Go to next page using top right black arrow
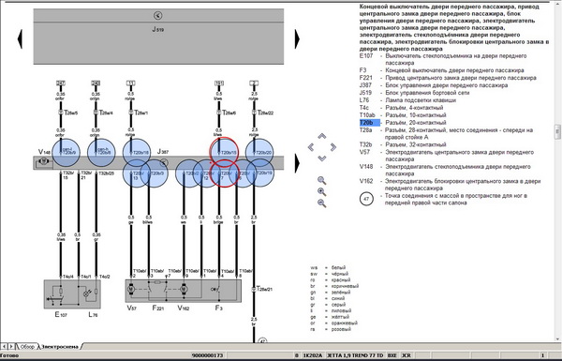The height and width of the screenshot is (361, 562). click(x=297, y=38)
